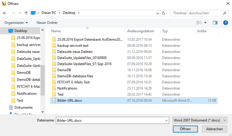Click '12 KB' size cell

click(212, 101)
